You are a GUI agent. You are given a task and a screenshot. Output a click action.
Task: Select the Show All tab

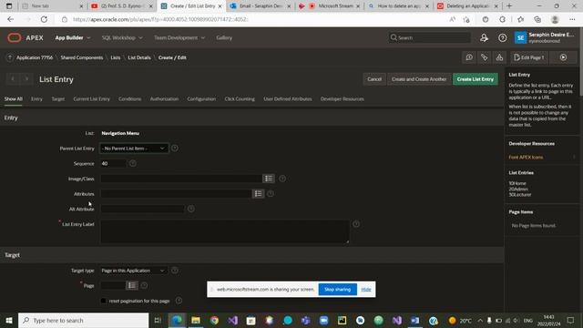(x=14, y=99)
